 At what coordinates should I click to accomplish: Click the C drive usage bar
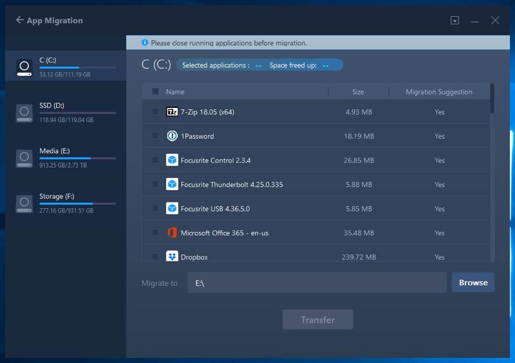pyautogui.click(x=77, y=67)
